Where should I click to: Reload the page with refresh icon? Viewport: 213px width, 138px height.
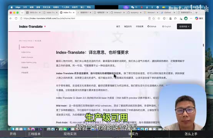coord(16,18)
